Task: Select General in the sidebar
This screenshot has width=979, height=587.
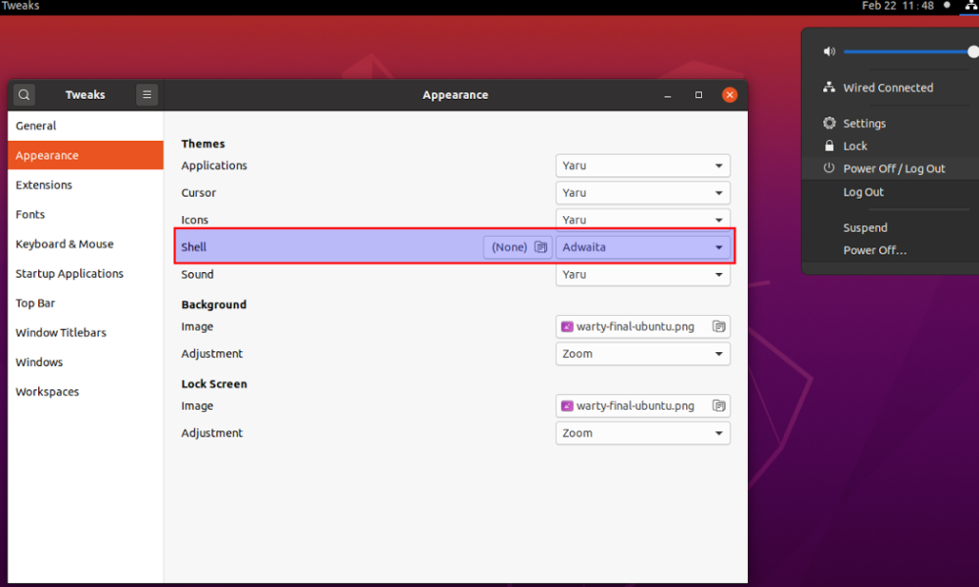Action: point(85,126)
